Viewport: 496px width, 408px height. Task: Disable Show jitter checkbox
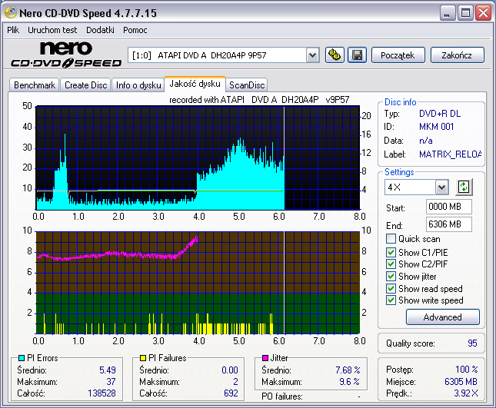[391, 276]
